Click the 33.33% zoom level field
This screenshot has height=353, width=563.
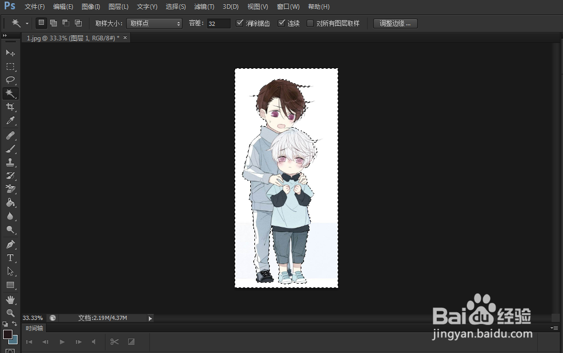coord(33,318)
